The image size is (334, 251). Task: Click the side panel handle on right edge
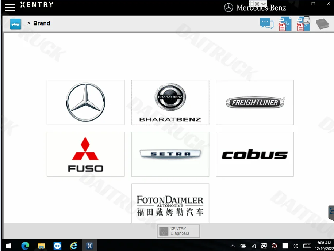click(x=331, y=213)
